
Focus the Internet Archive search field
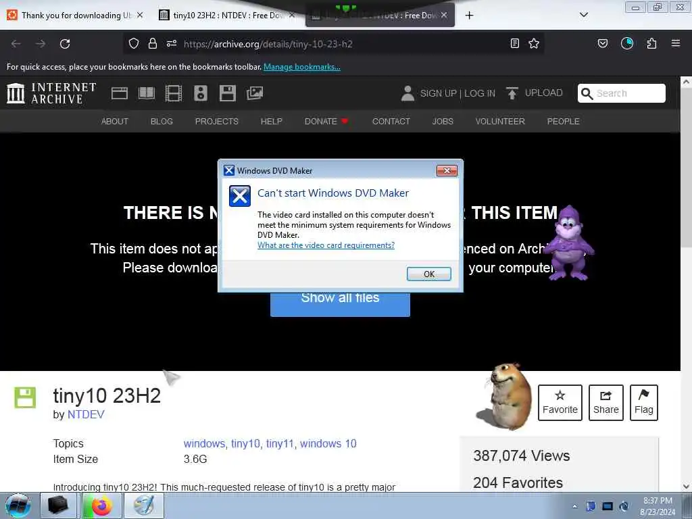tap(622, 93)
